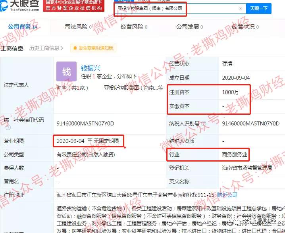Select credit code 91460000MA5TN07Y0D under 统一社会信用代码
Image resolution: width=285 pixels, height=233 pixels.
[85, 123]
